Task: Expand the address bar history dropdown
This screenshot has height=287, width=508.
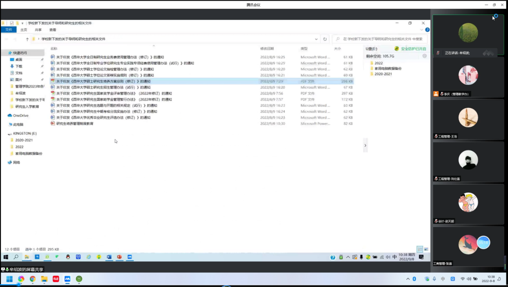Action: tap(316, 39)
